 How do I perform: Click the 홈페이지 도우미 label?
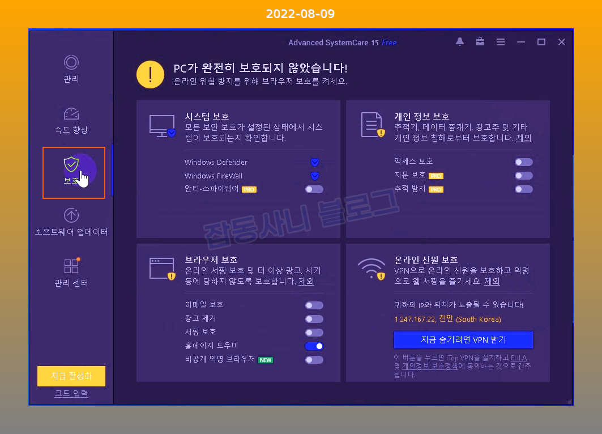212,346
